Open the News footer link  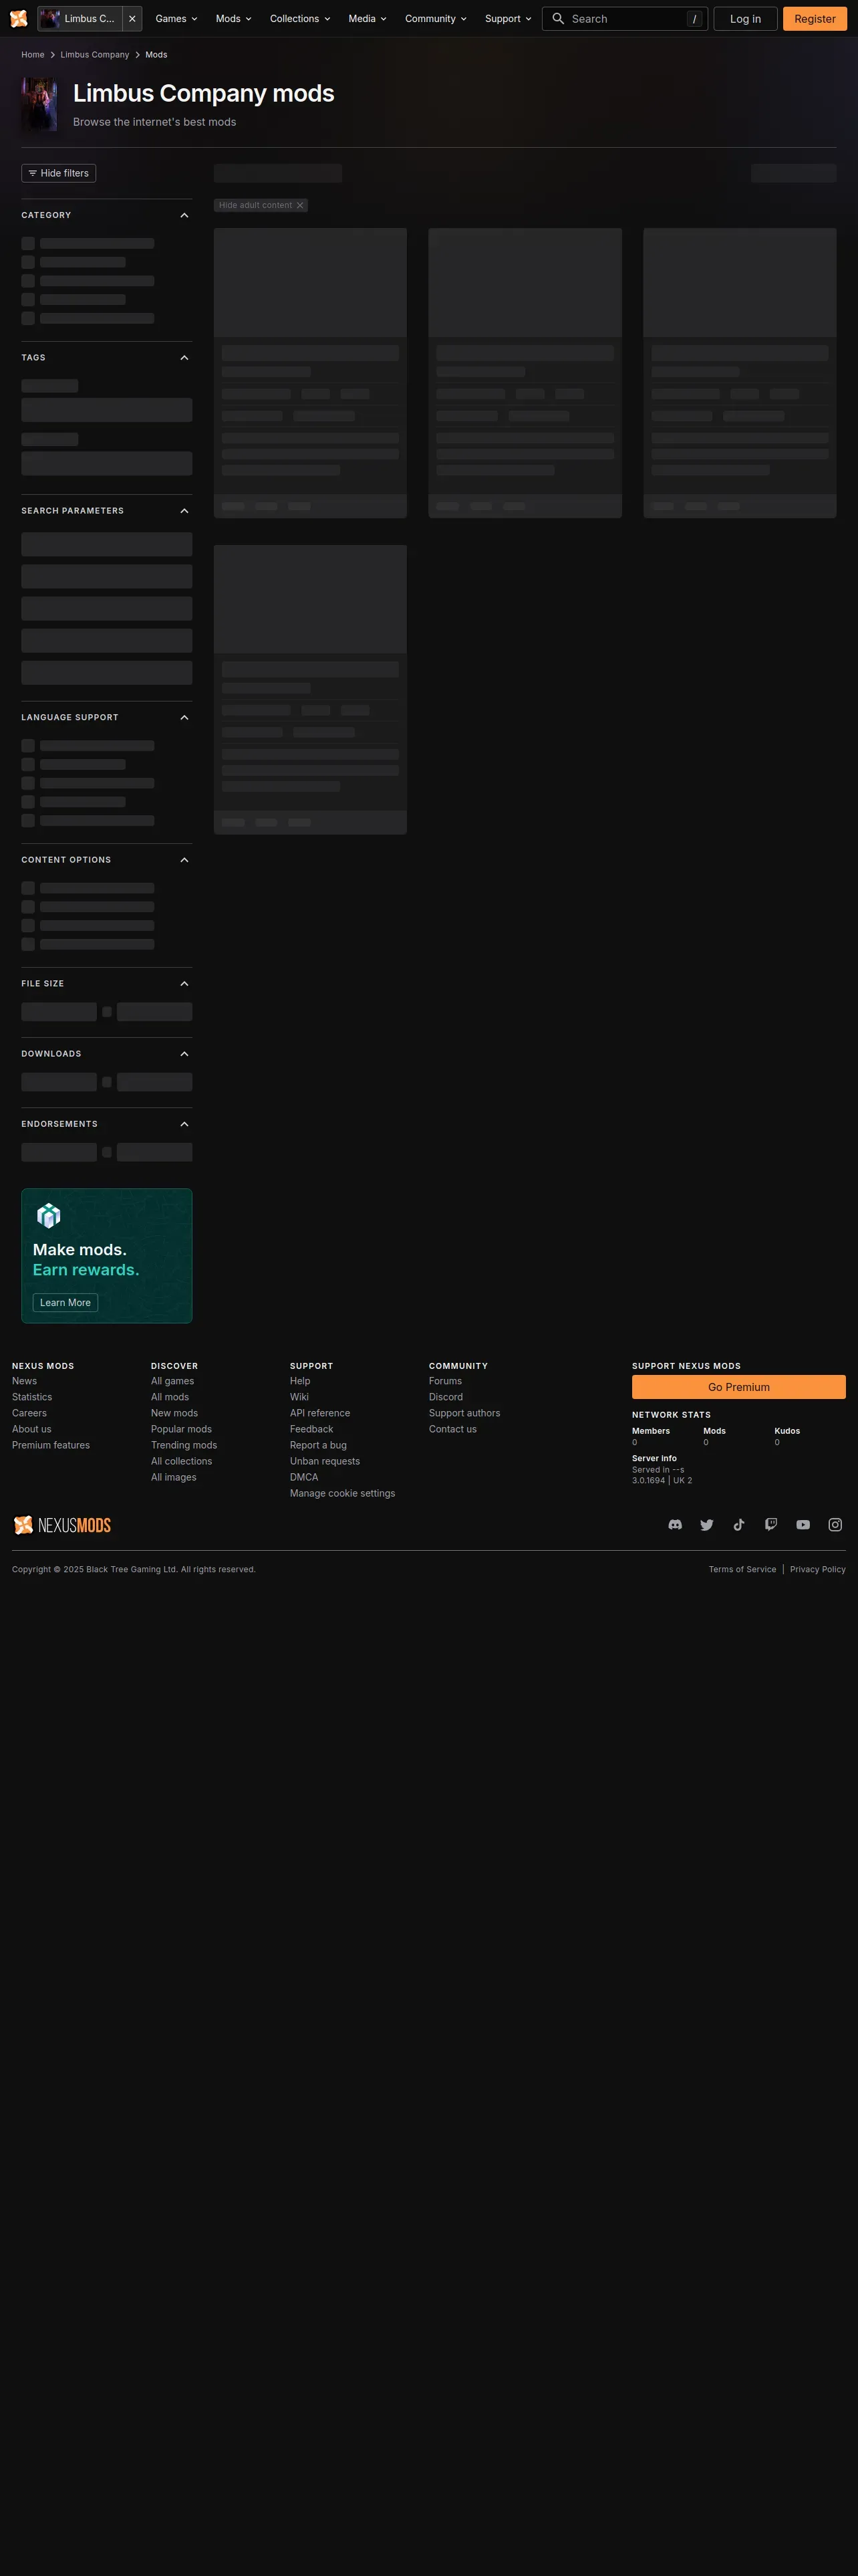[x=24, y=1381]
